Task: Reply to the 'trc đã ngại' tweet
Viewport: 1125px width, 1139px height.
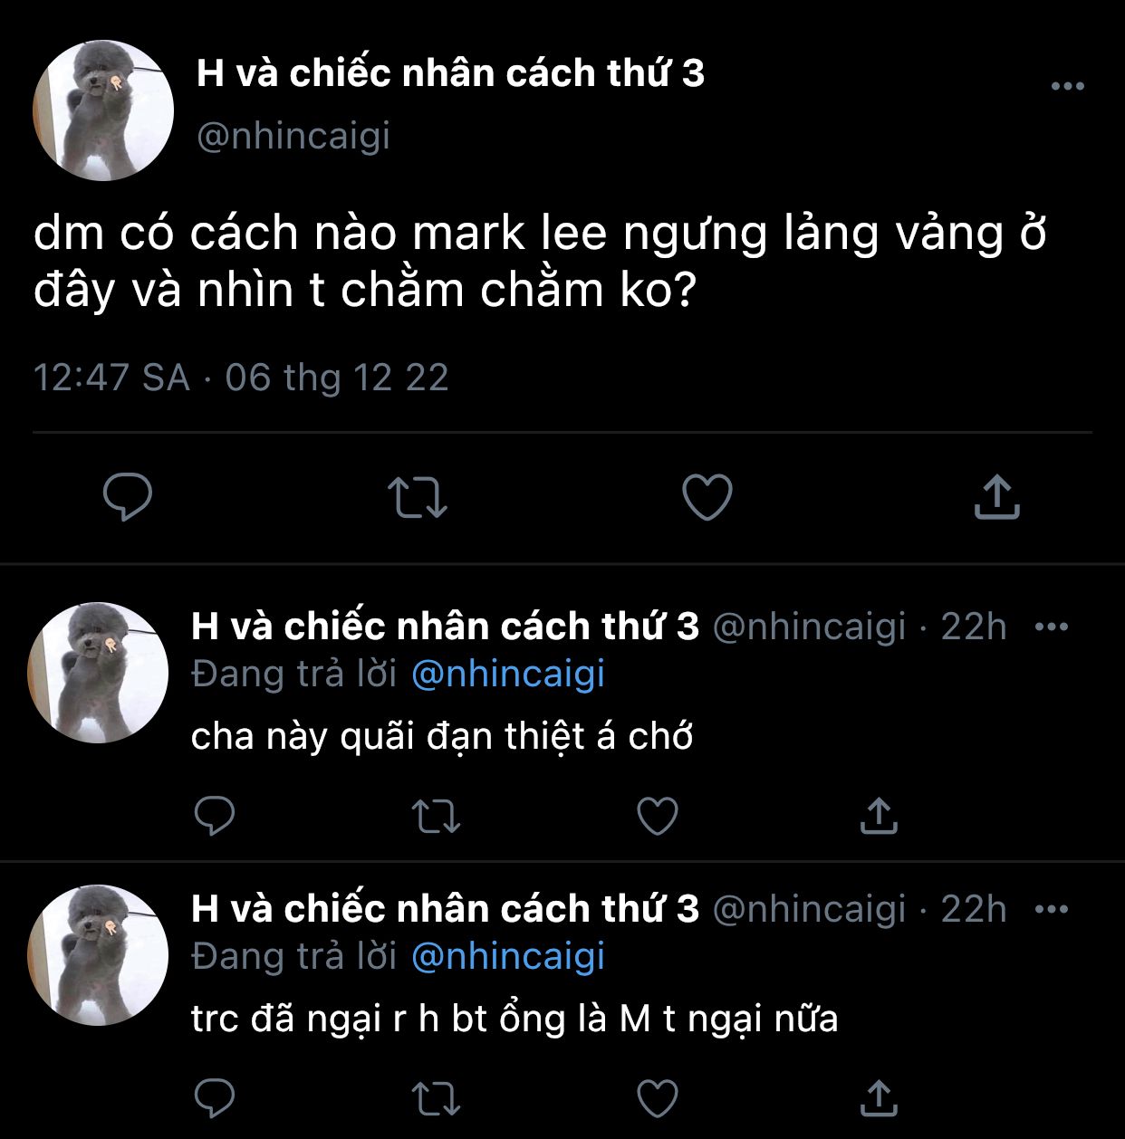Action: (x=215, y=1098)
